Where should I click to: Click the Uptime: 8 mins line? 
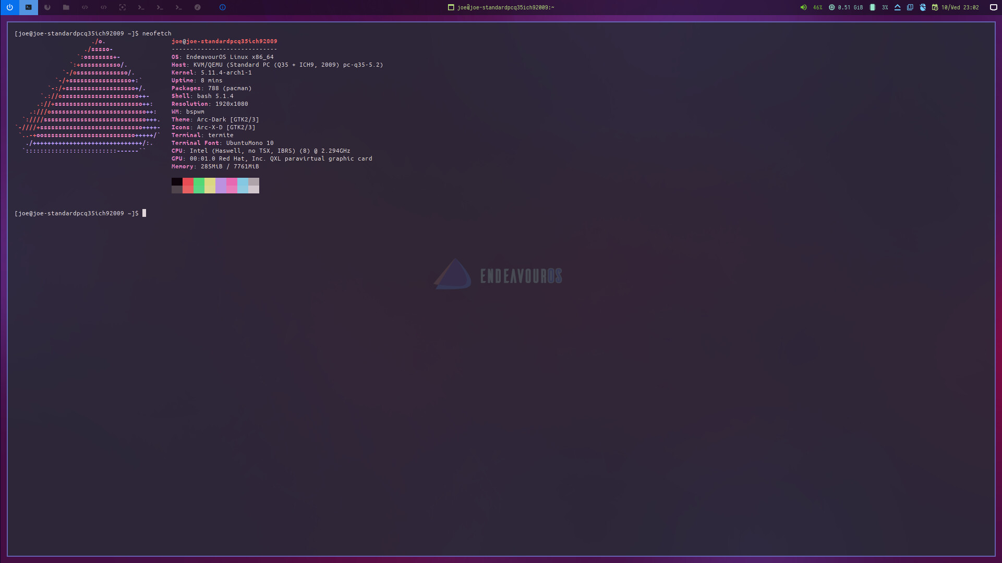coord(197,80)
